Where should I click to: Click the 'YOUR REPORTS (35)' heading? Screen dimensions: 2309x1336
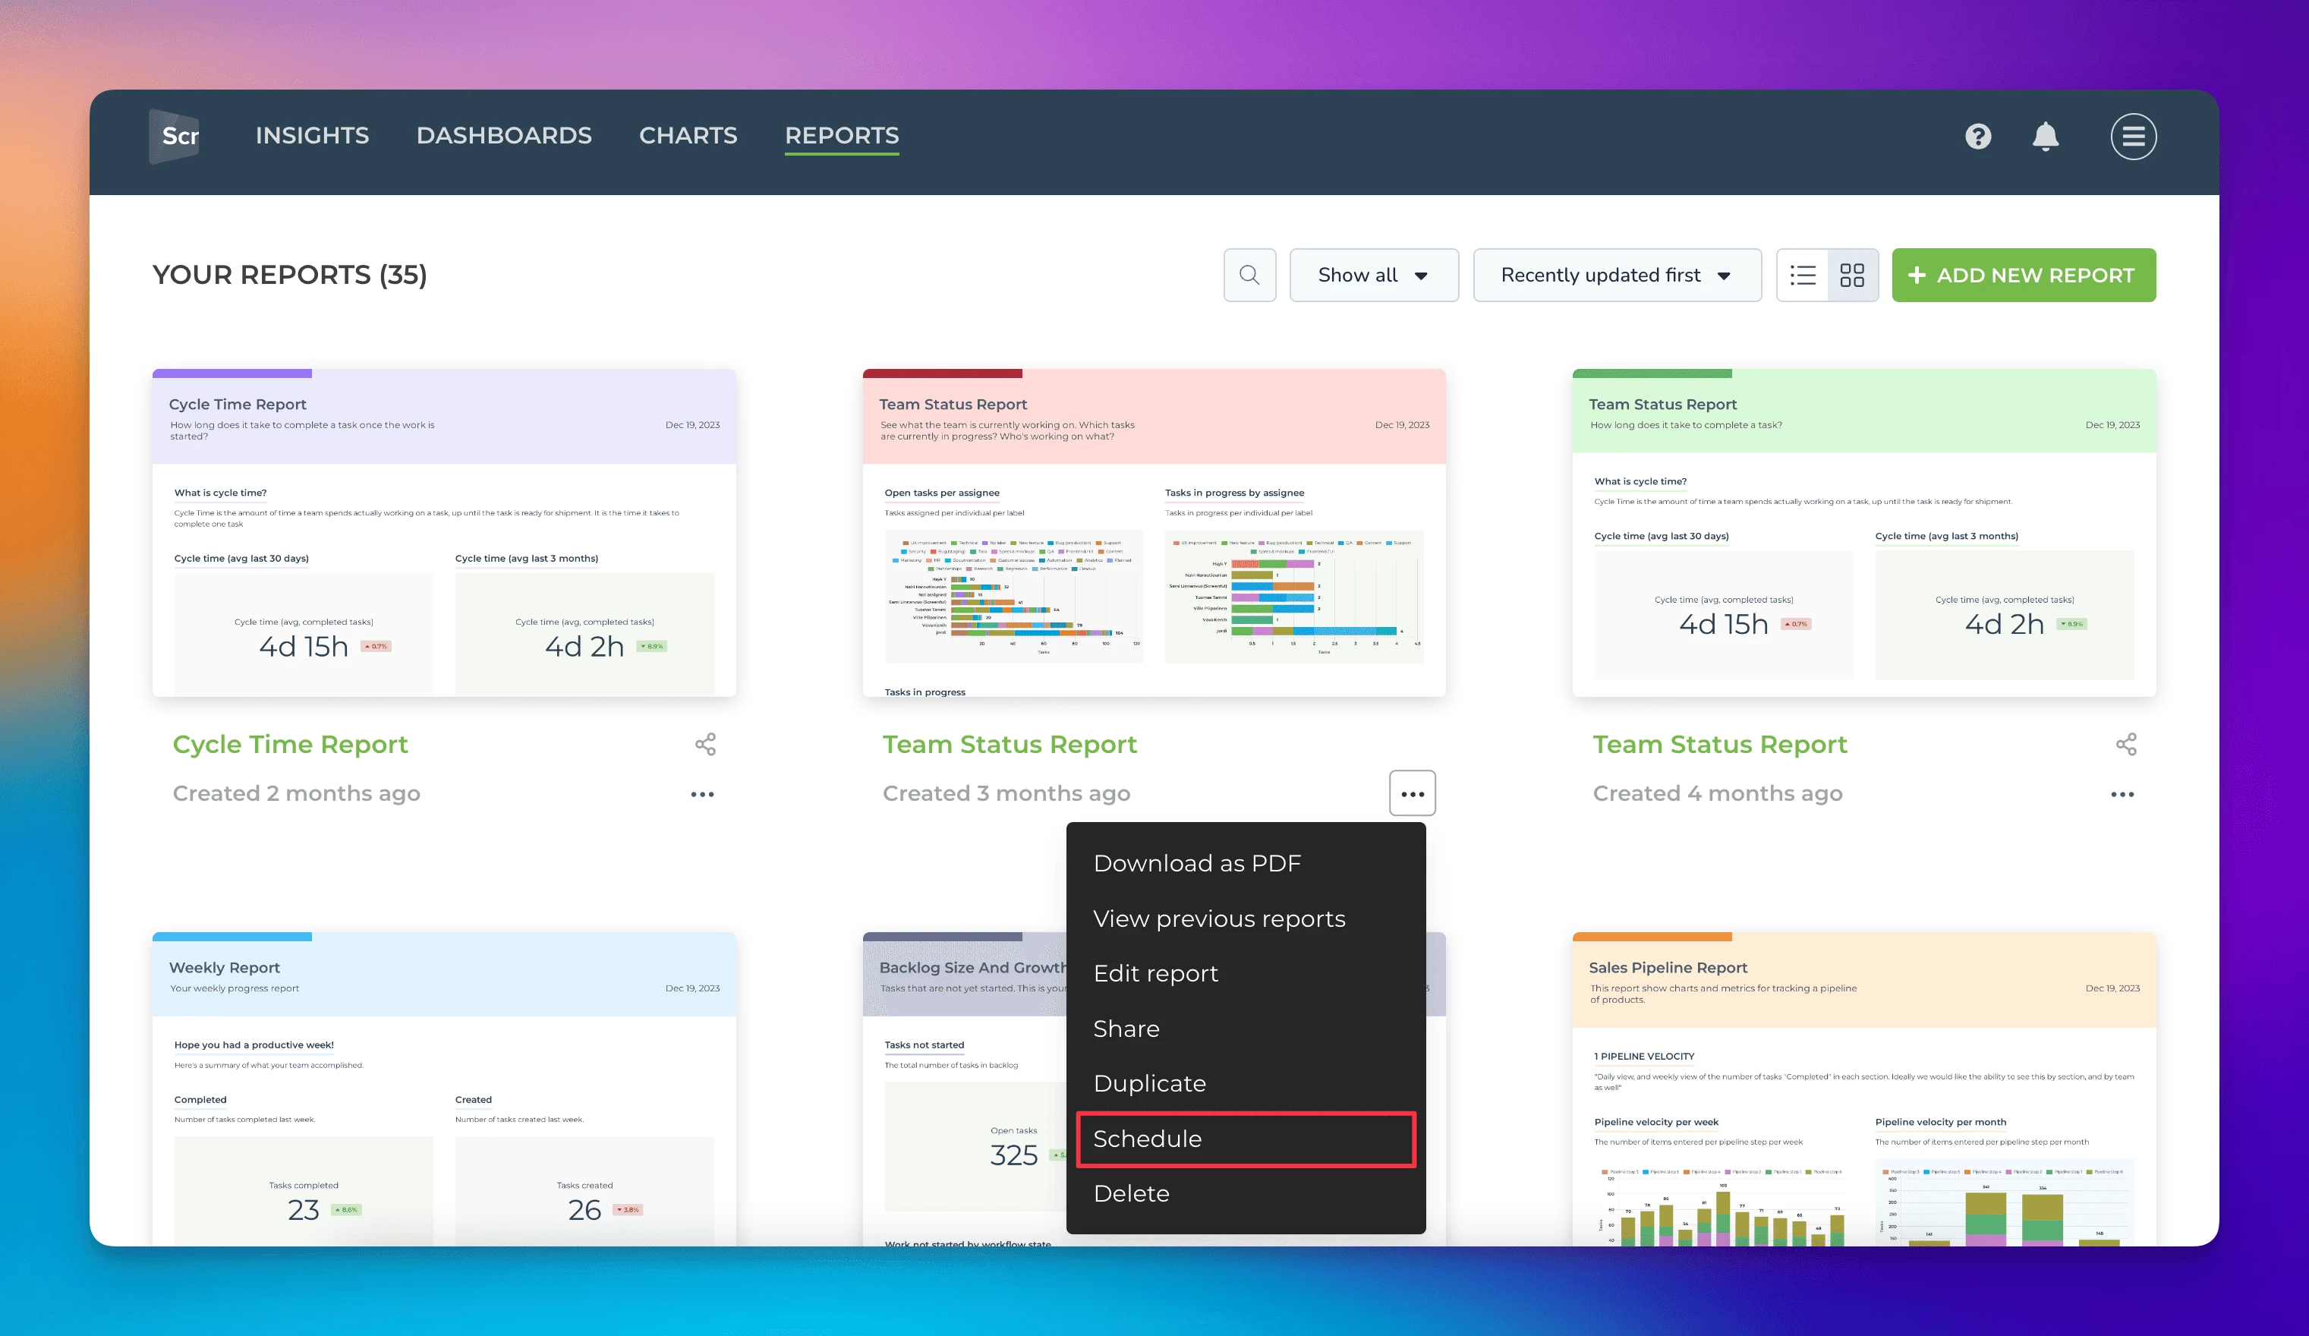(289, 275)
